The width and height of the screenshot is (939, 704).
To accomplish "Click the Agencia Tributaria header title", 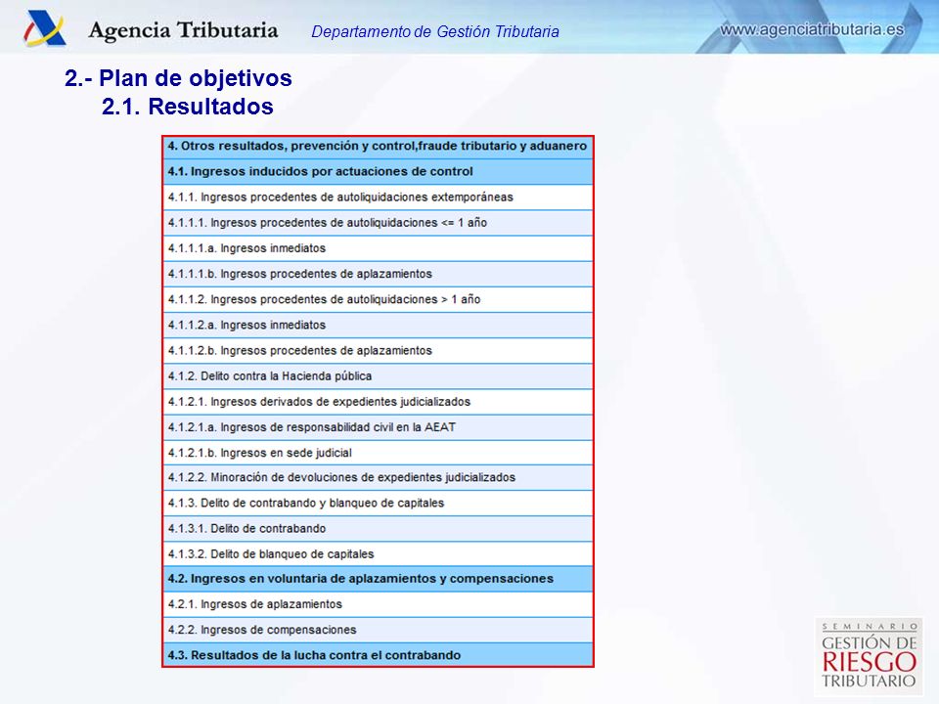I will (183, 31).
